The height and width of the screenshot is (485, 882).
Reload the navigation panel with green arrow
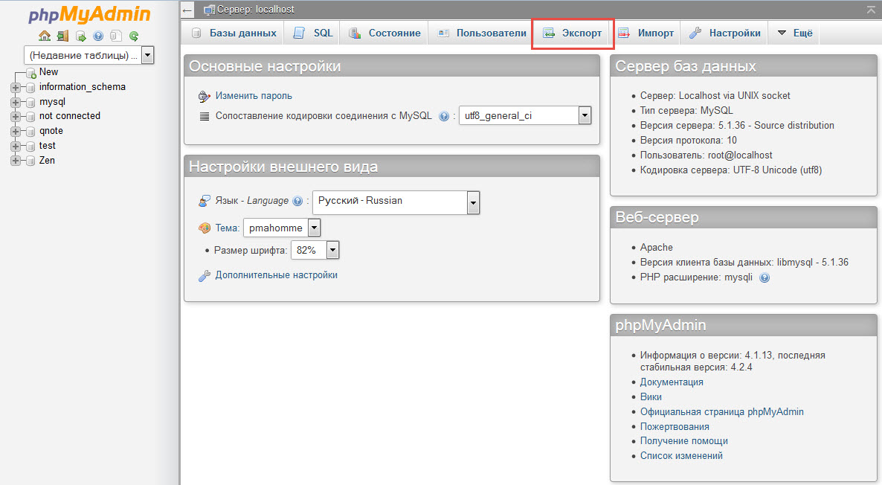click(x=134, y=36)
